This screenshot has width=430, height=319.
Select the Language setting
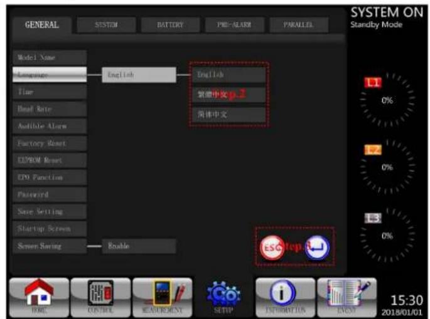[50, 75]
